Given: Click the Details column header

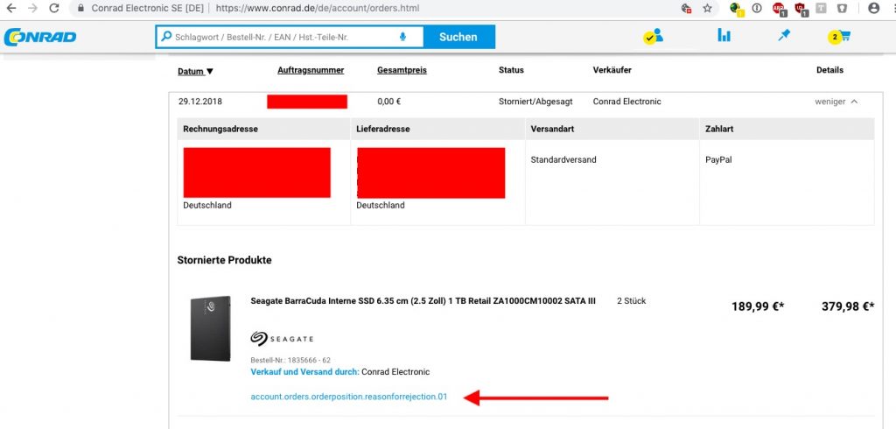Looking at the screenshot, I should pyautogui.click(x=829, y=70).
